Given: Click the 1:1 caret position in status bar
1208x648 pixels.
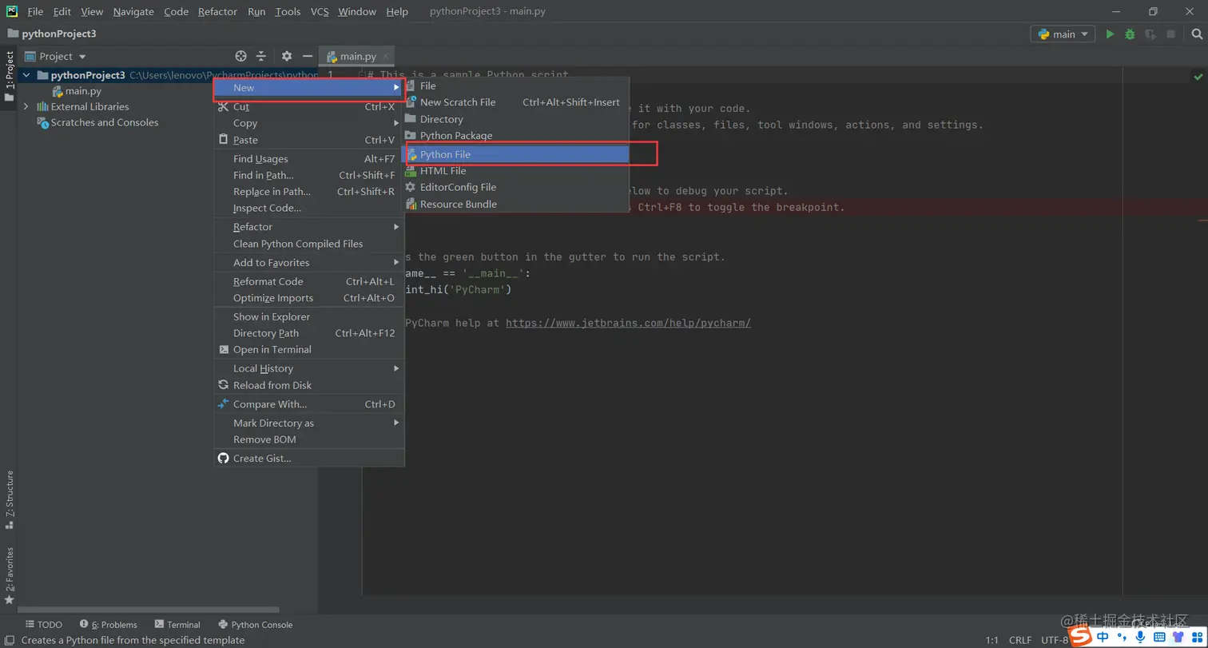Looking at the screenshot, I should coord(991,640).
